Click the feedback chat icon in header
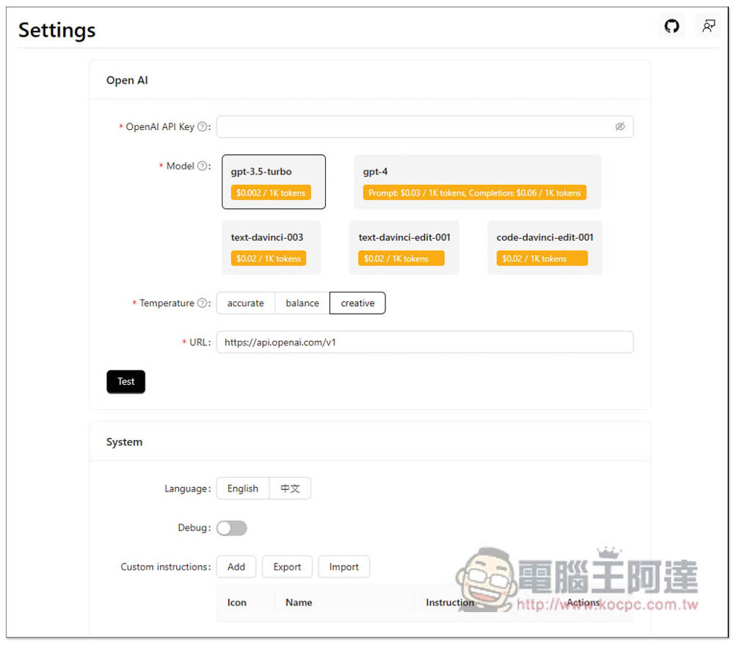Viewport: 734px width, 645px height. [x=709, y=26]
